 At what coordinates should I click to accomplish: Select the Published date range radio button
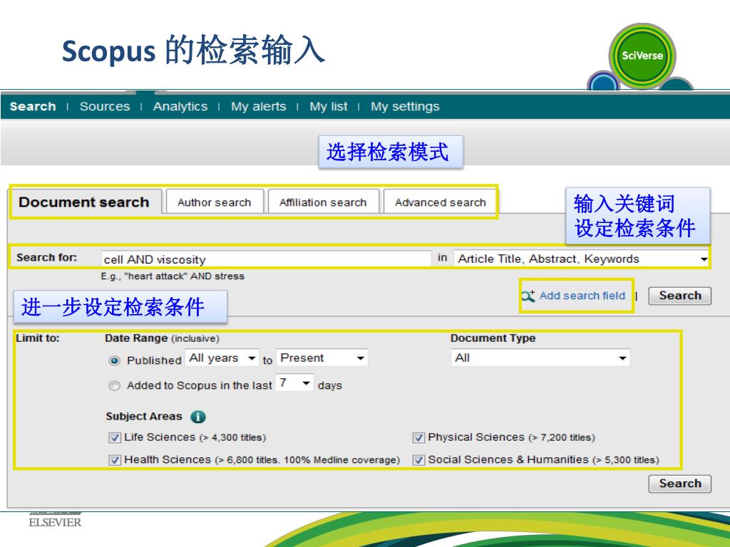tap(114, 360)
